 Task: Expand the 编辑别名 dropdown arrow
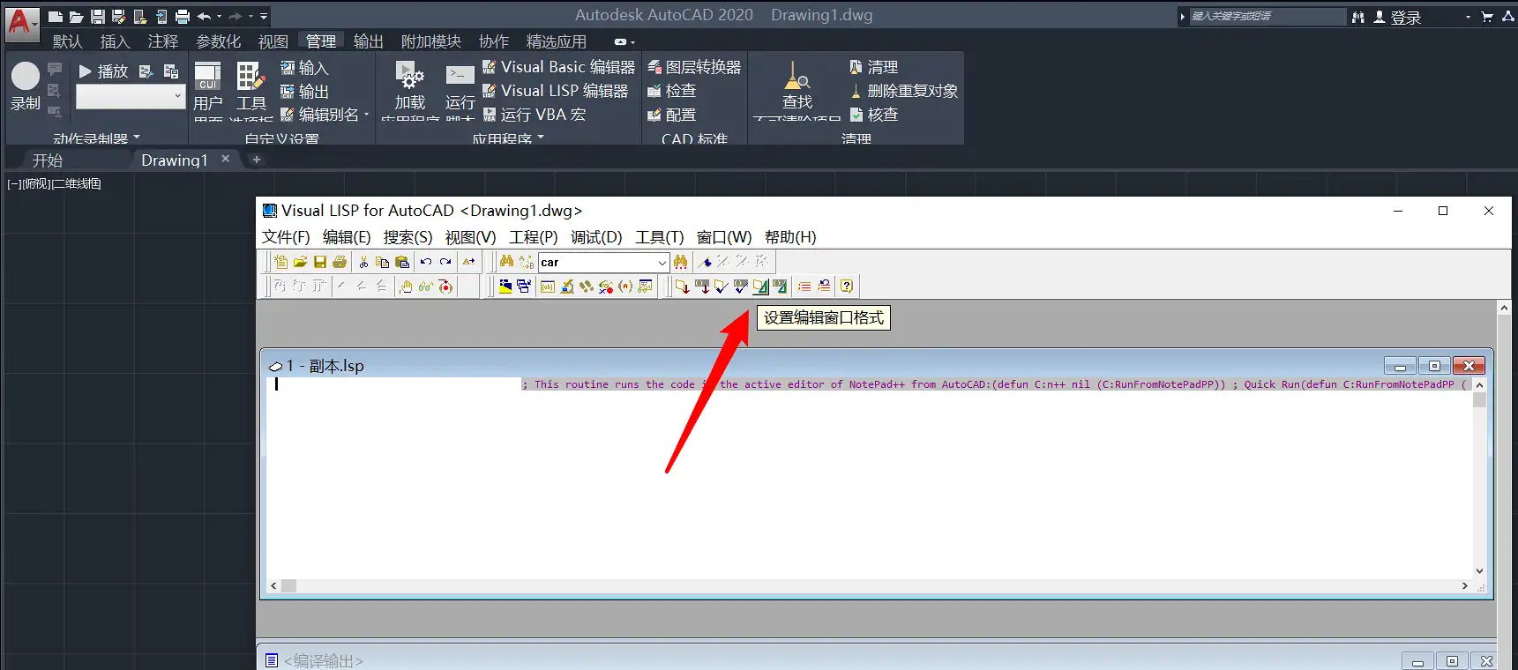point(366,115)
